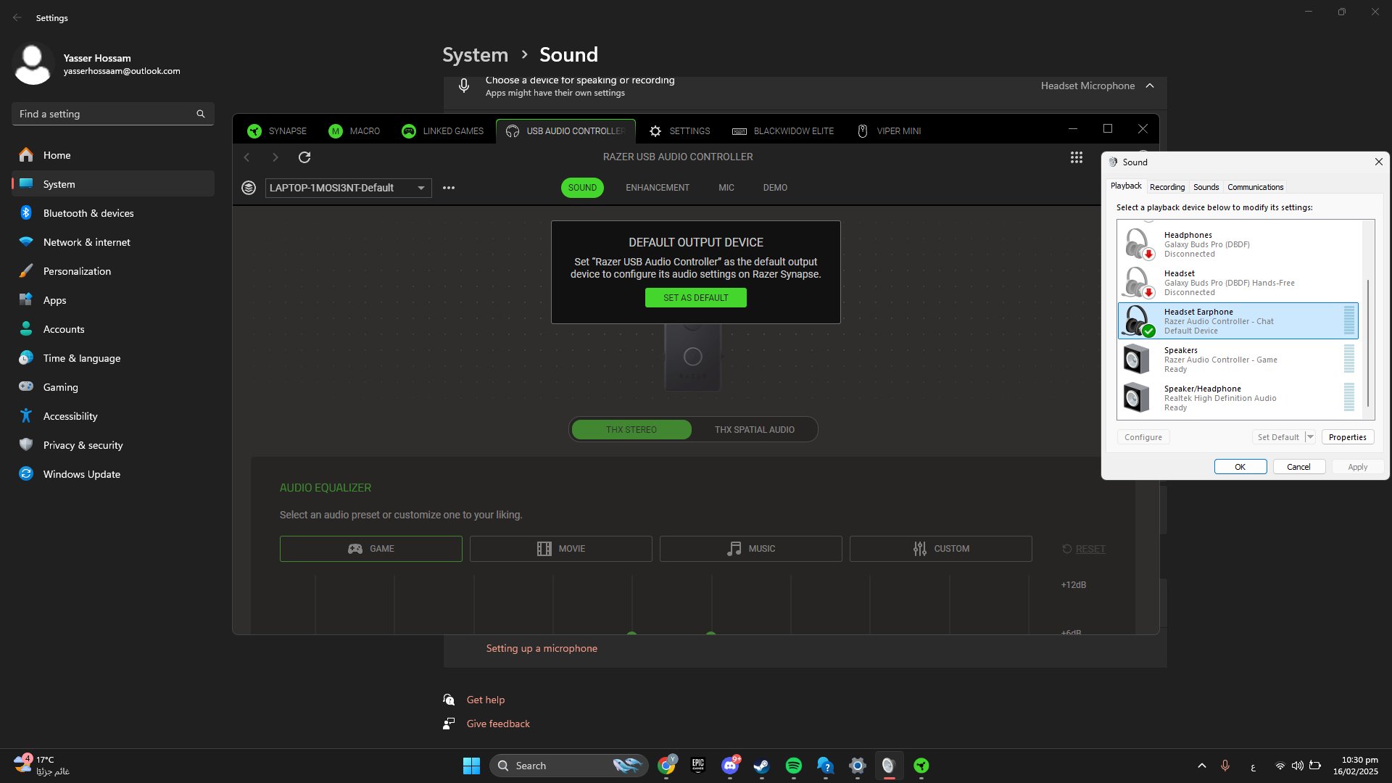The image size is (1392, 783).
Task: Open the Macro tab in Razer Synapse
Action: coord(354,131)
